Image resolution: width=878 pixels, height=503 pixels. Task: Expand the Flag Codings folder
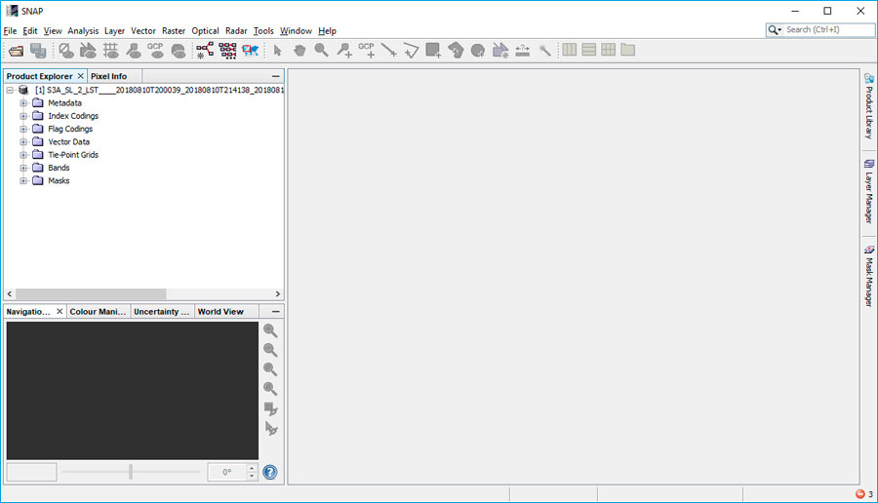23,129
